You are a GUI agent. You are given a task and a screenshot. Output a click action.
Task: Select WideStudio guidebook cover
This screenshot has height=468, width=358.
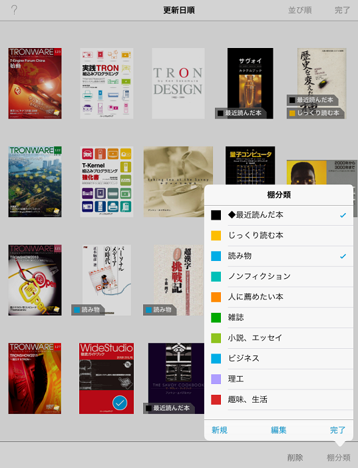point(106,378)
